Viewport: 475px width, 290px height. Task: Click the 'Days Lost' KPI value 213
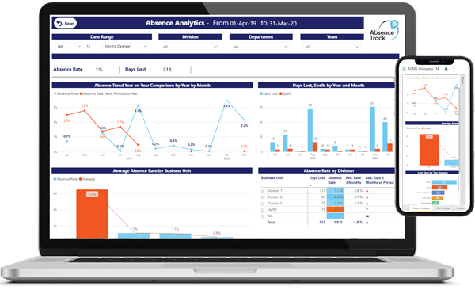(x=167, y=70)
